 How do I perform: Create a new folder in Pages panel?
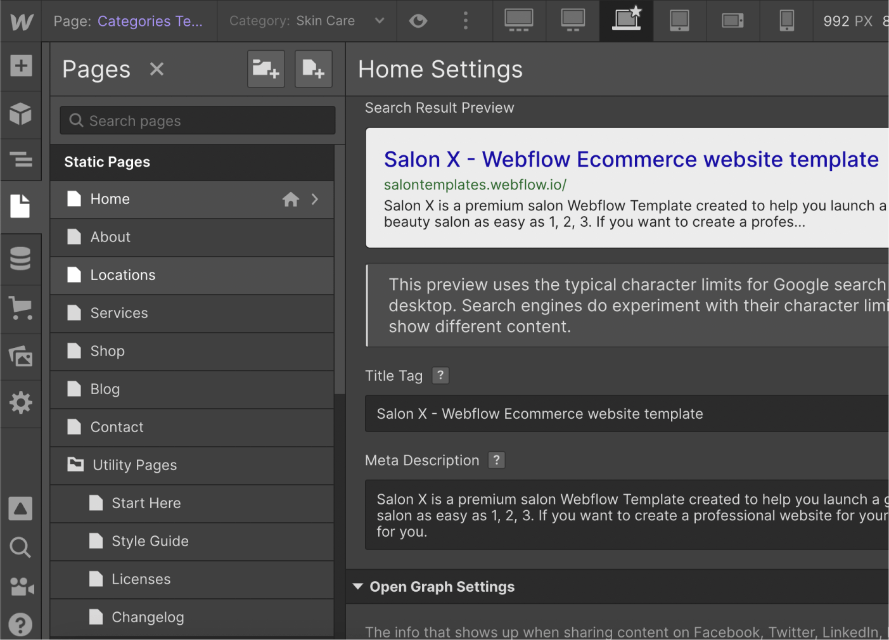(265, 68)
